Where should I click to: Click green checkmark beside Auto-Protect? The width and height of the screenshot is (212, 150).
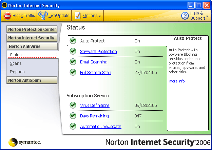pos(73,41)
